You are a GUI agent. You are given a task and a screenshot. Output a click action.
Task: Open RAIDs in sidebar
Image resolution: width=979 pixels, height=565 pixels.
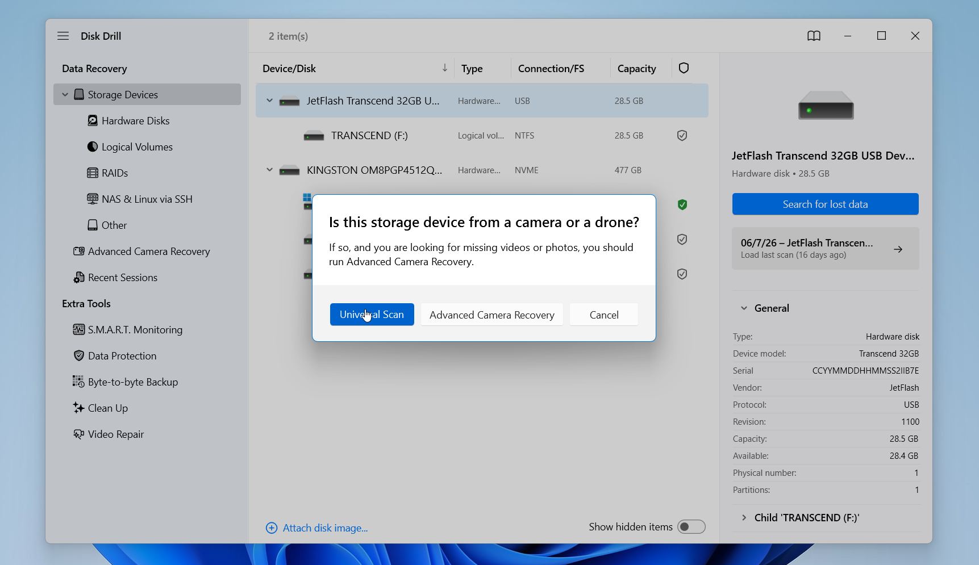click(x=115, y=173)
